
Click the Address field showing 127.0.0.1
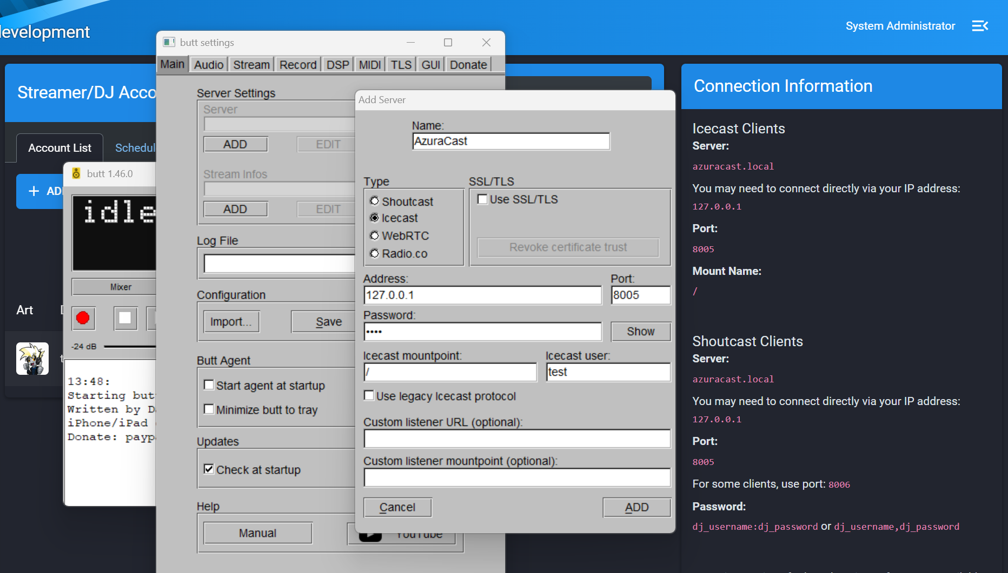click(482, 295)
